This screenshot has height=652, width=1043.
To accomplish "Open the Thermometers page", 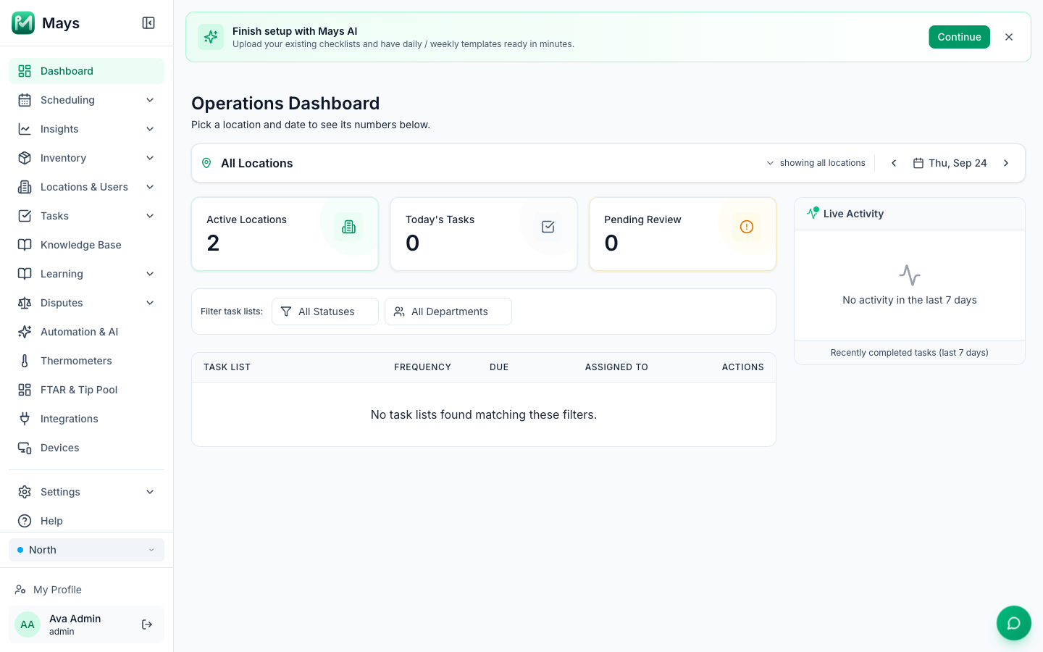I will 86,361.
